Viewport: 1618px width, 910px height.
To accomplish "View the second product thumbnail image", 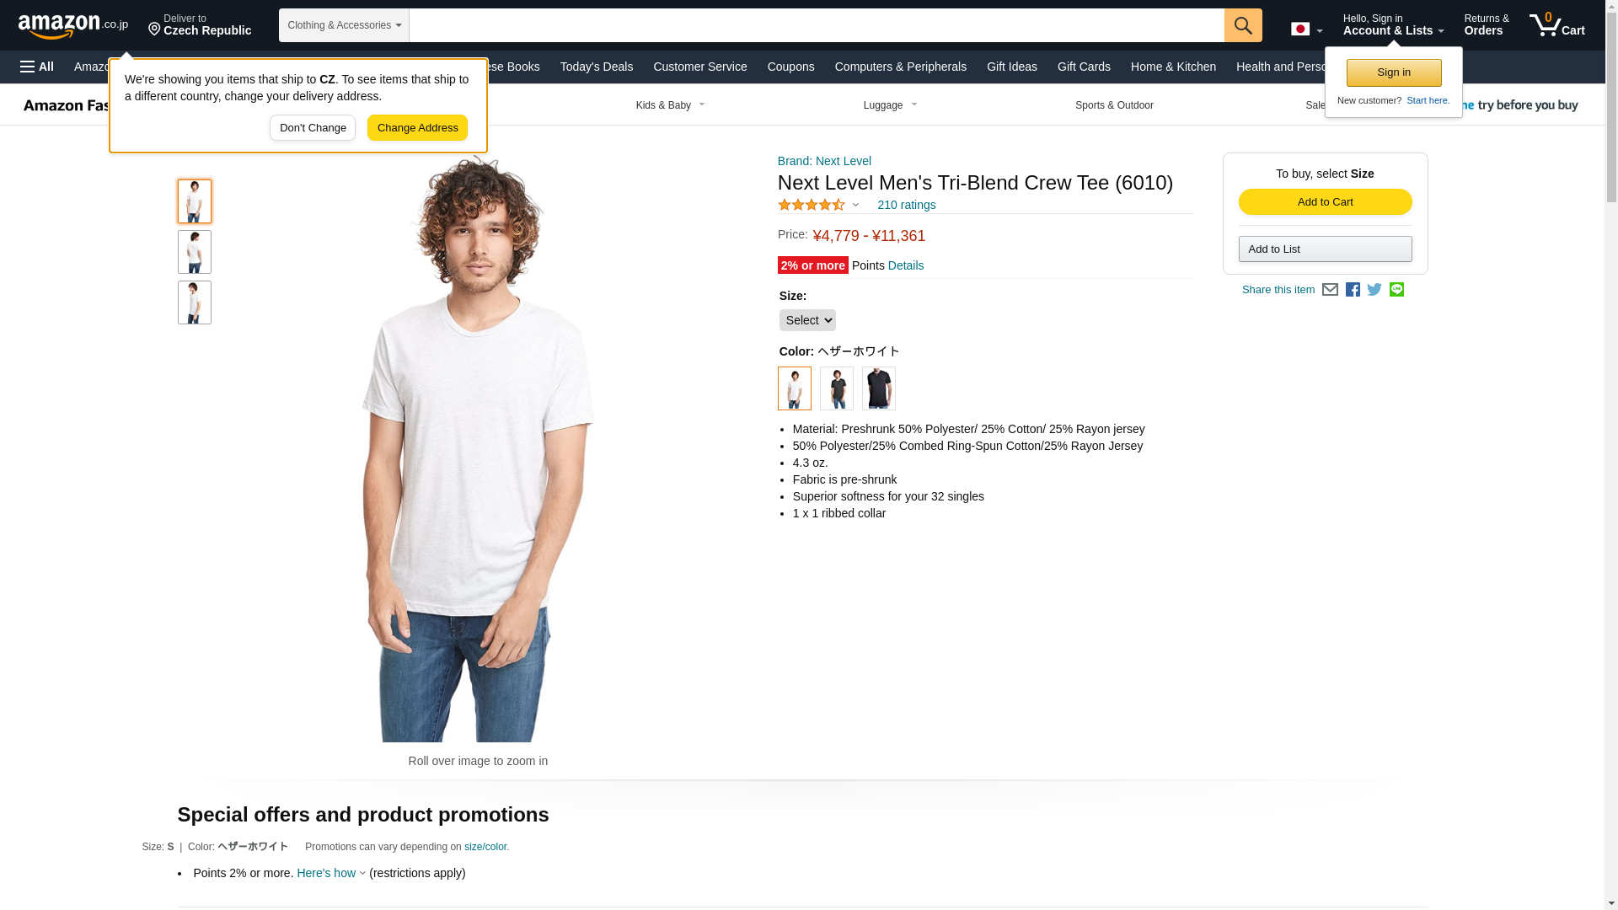I will click(x=194, y=252).
